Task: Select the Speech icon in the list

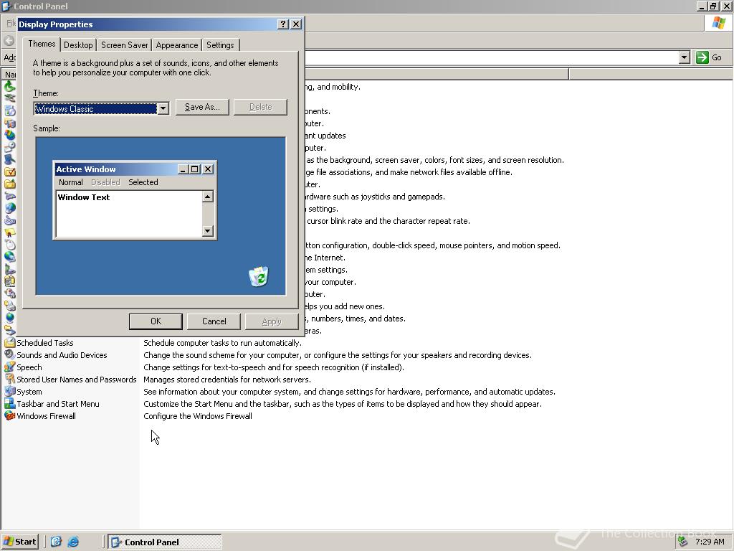Action: point(9,367)
